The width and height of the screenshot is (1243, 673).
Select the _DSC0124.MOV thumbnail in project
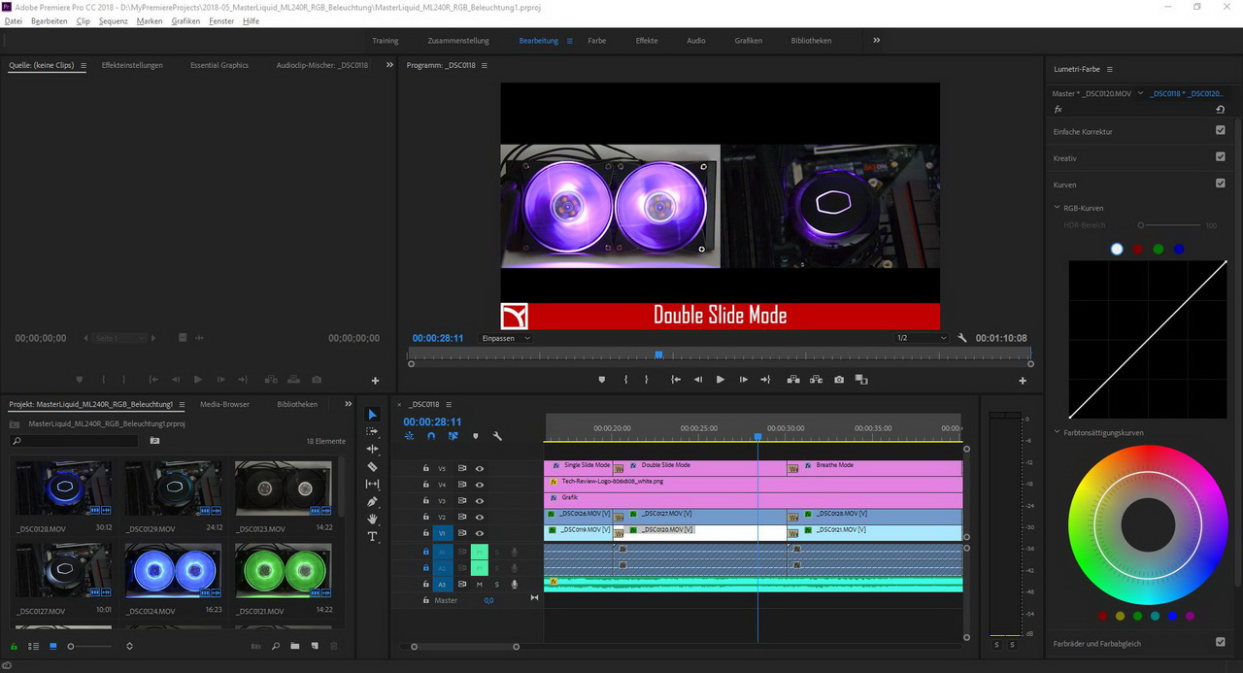[173, 570]
